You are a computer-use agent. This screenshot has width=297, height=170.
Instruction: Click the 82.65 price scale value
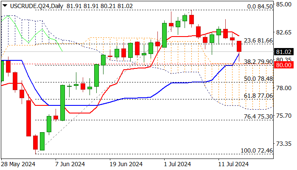coord(283,32)
